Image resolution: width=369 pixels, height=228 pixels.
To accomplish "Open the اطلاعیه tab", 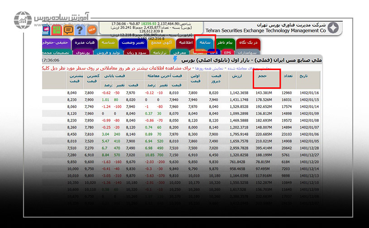I will (x=185, y=43).
